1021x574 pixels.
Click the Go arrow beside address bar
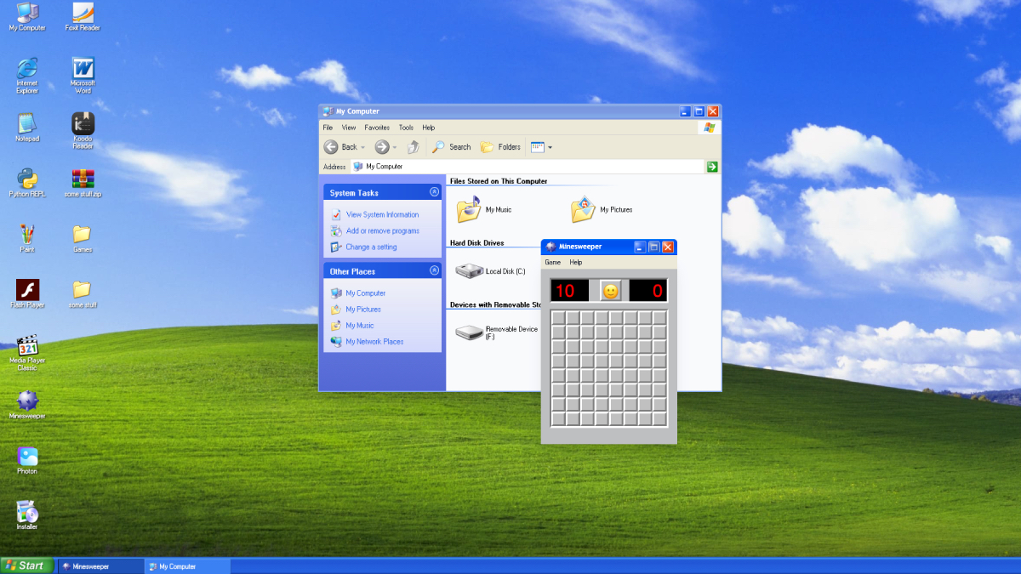712,167
